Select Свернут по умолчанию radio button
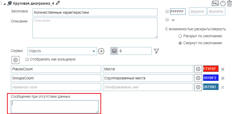Screen dimensions: 232x114 coord(180,43)
